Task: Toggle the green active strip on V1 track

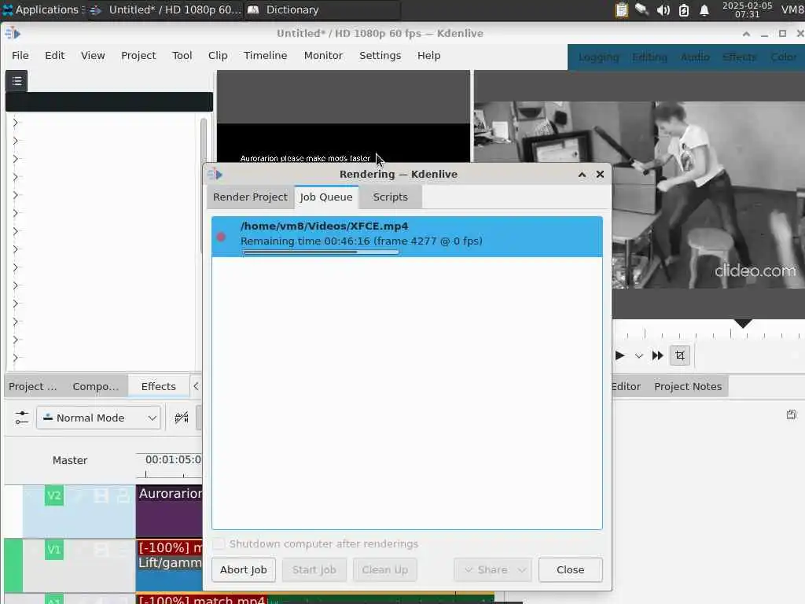Action: 13,565
